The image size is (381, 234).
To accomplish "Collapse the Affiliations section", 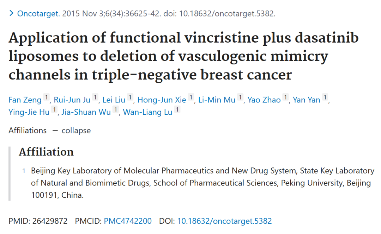I will pyautogui.click(x=71, y=131).
